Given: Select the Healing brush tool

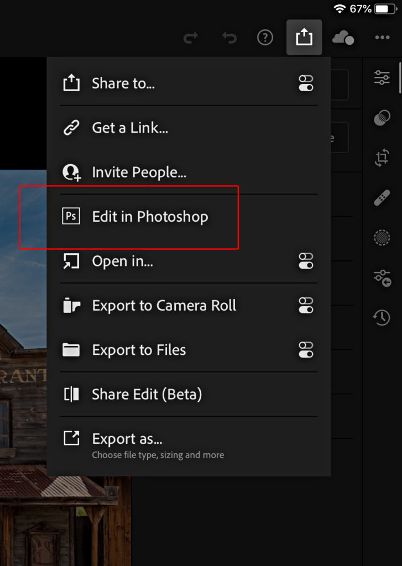Looking at the screenshot, I should [382, 198].
